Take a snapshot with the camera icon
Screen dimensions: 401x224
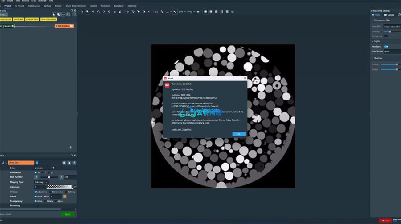[198, 12]
